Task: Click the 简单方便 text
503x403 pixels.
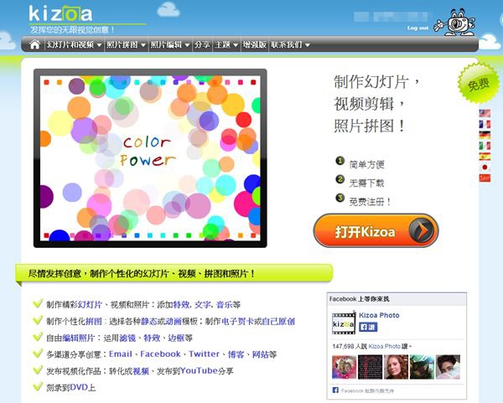Action: [366, 164]
